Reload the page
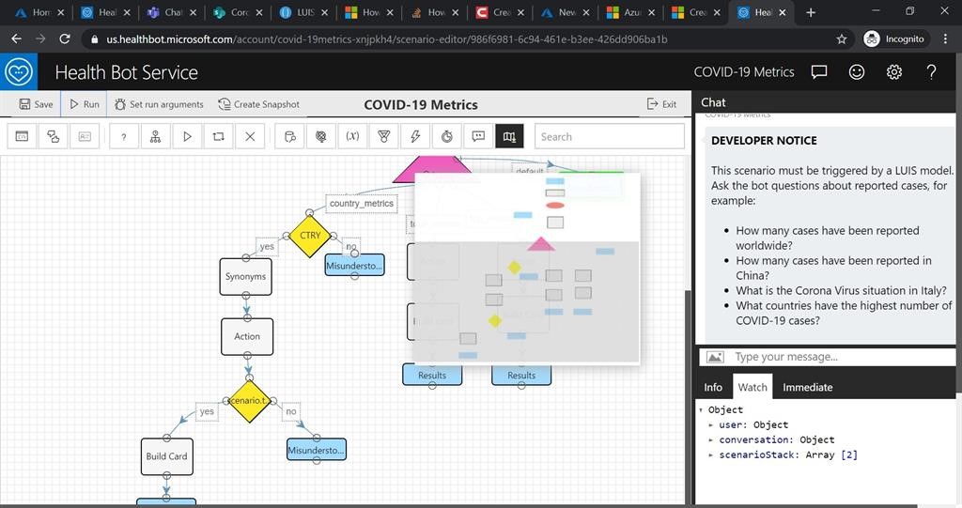 tap(65, 38)
